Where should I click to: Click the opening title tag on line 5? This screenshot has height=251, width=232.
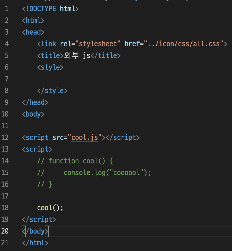pos(51,55)
